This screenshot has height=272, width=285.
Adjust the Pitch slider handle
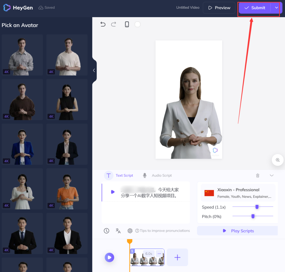click(x=253, y=216)
